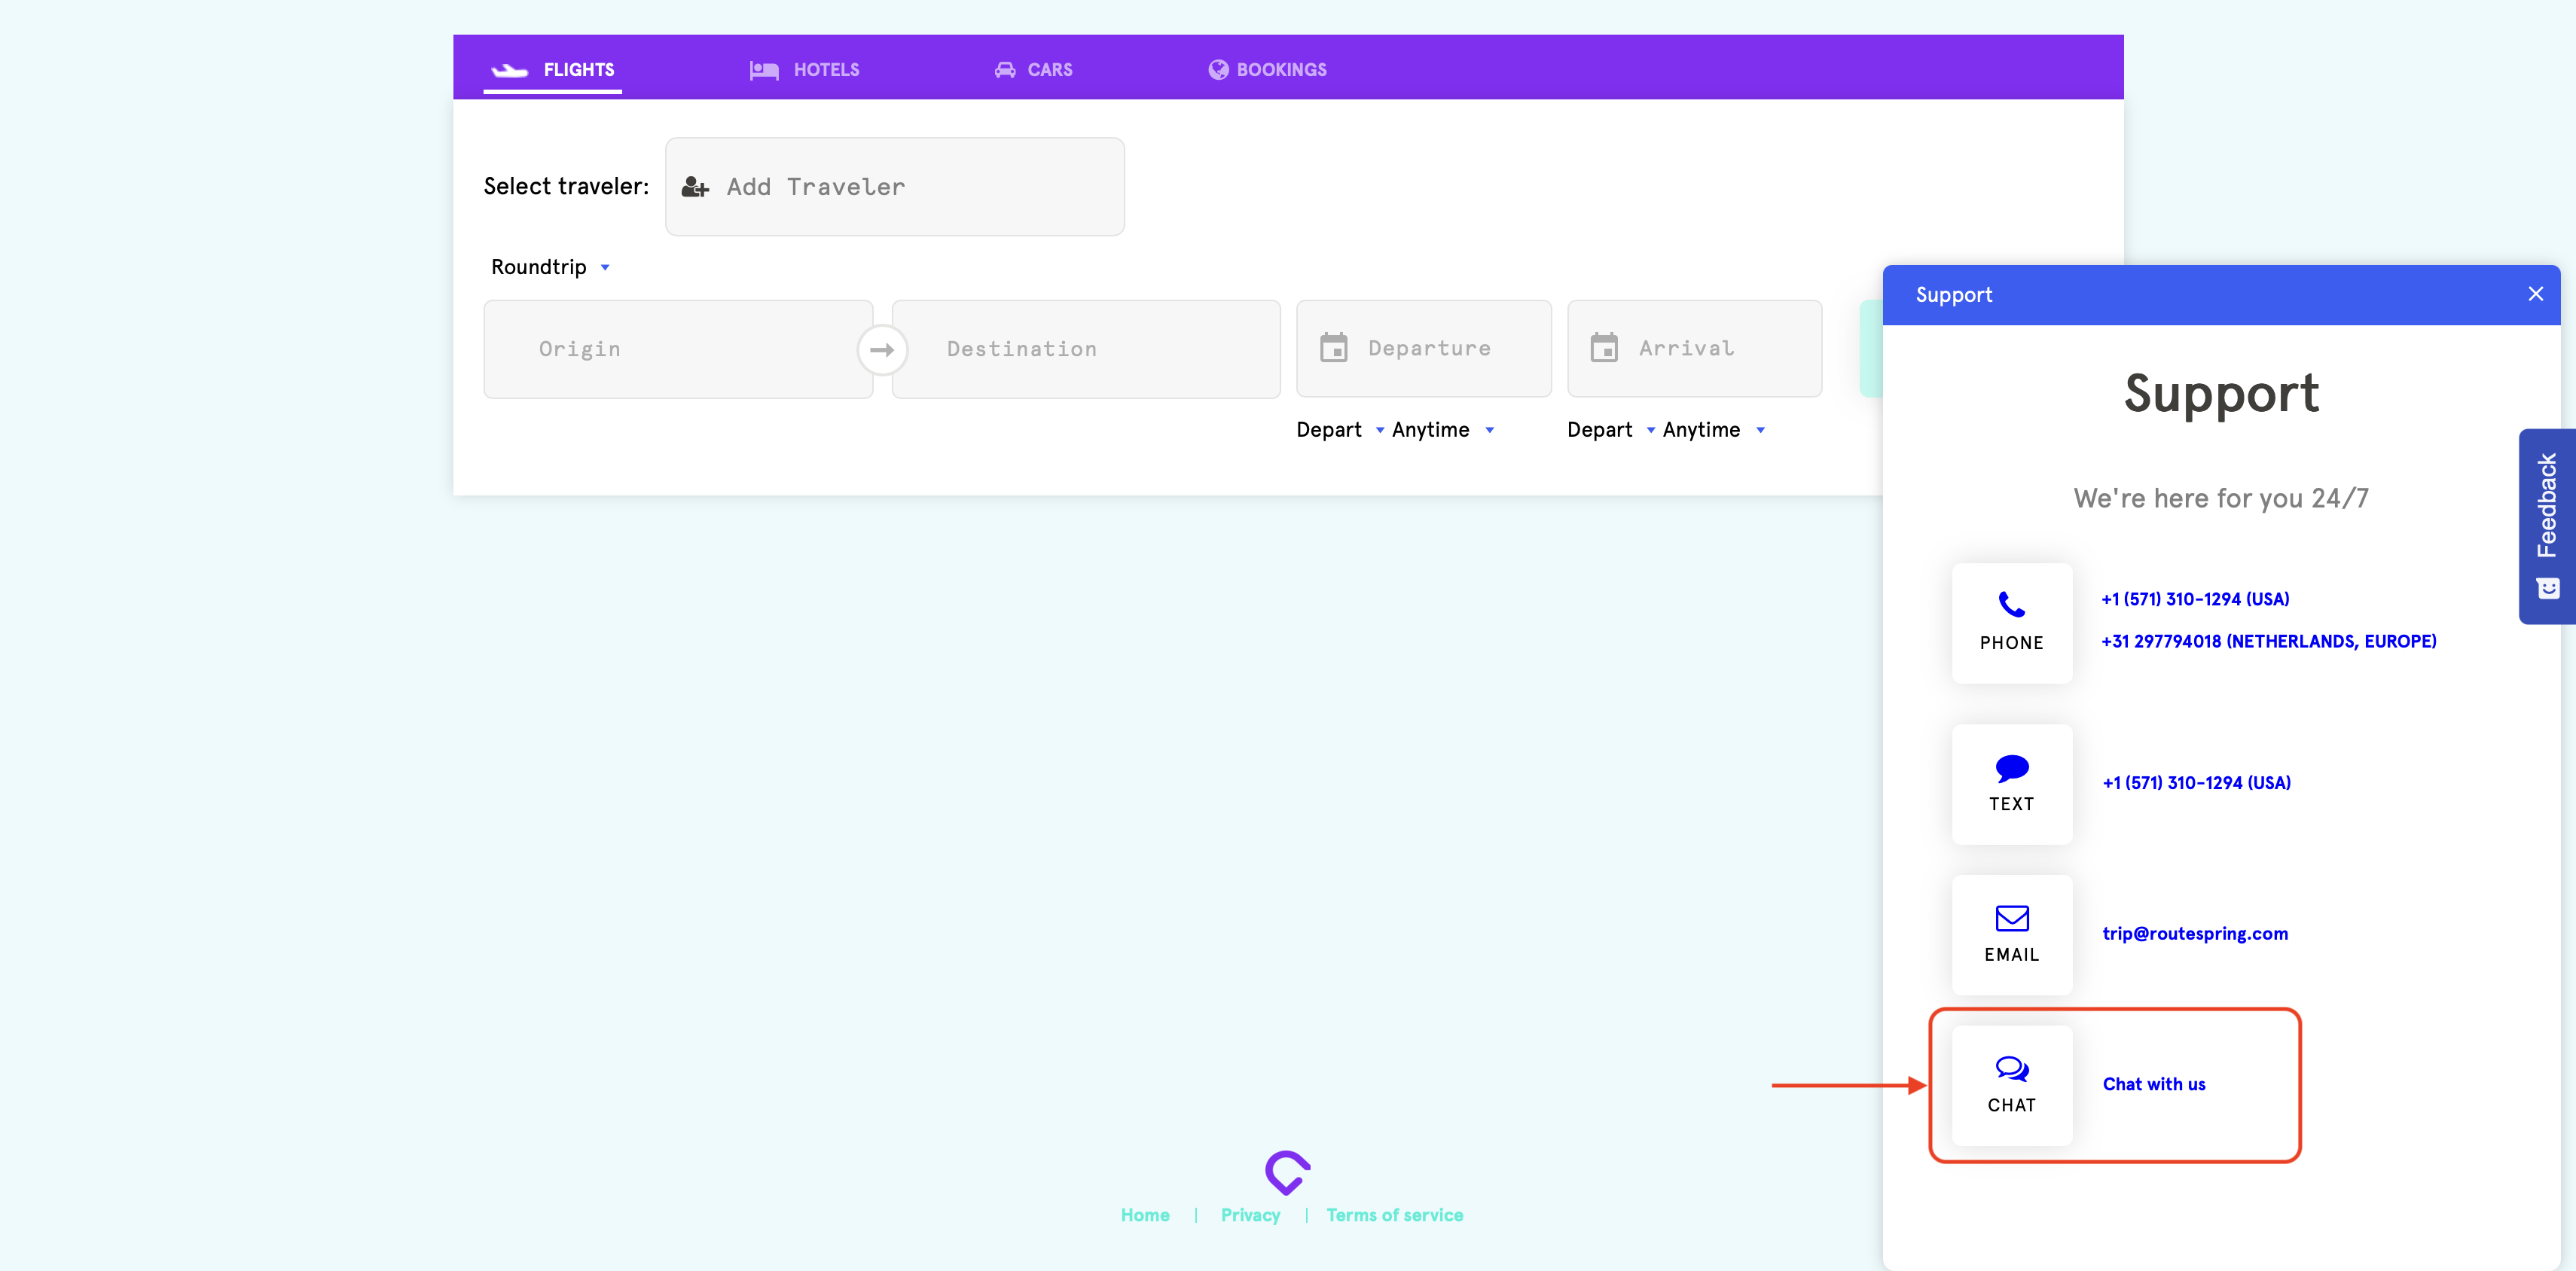Expand Depart dropdown under Departure field

pyautogui.click(x=1340, y=430)
